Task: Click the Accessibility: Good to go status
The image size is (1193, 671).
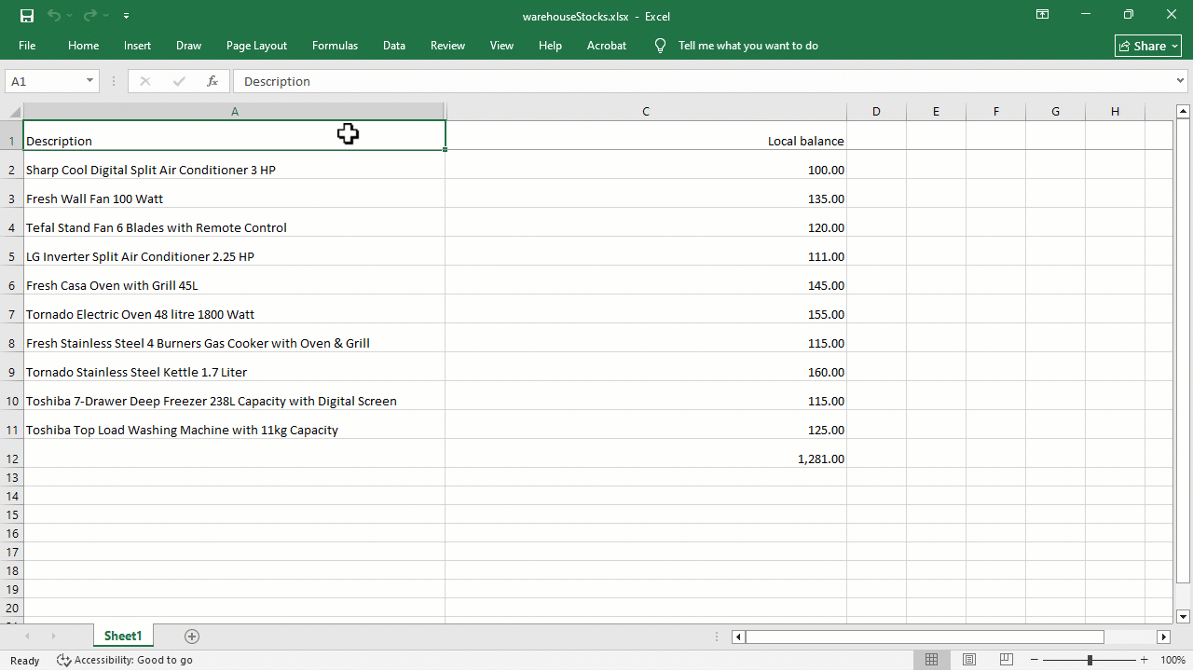Action: coord(125,660)
